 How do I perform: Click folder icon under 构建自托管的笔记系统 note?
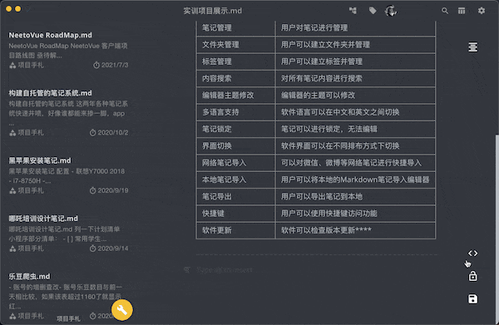point(12,133)
